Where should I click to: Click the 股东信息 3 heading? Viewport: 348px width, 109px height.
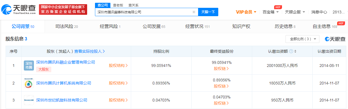(16, 39)
